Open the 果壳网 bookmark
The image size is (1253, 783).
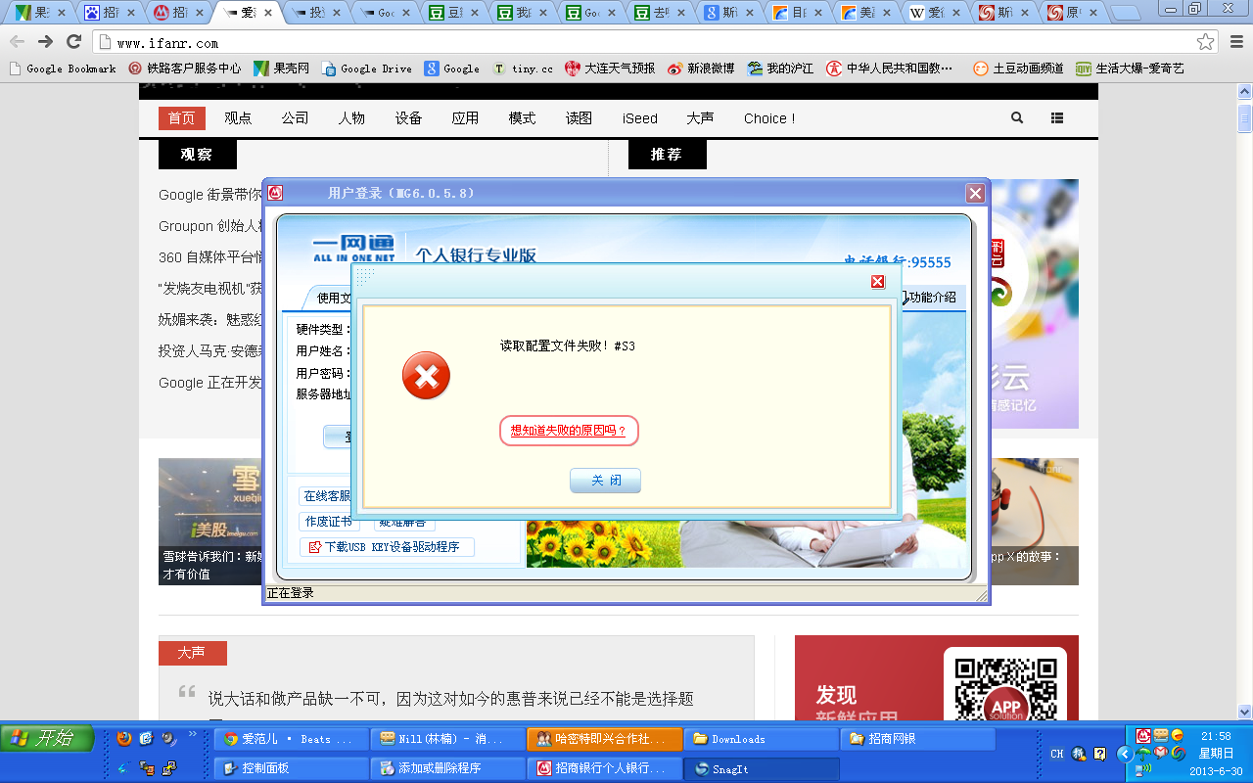[282, 69]
